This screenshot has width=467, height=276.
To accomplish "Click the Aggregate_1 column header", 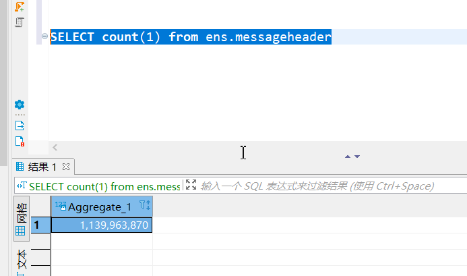I will click(99, 206).
